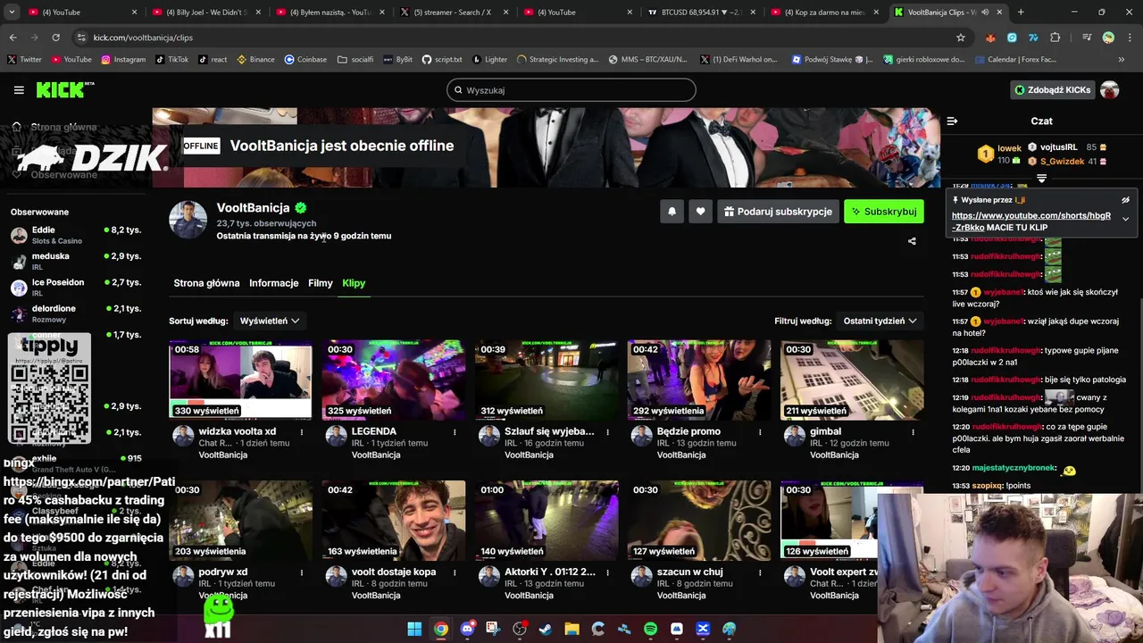
Task: Open the Ostatni tydzień filter dropdown
Action: (x=880, y=321)
